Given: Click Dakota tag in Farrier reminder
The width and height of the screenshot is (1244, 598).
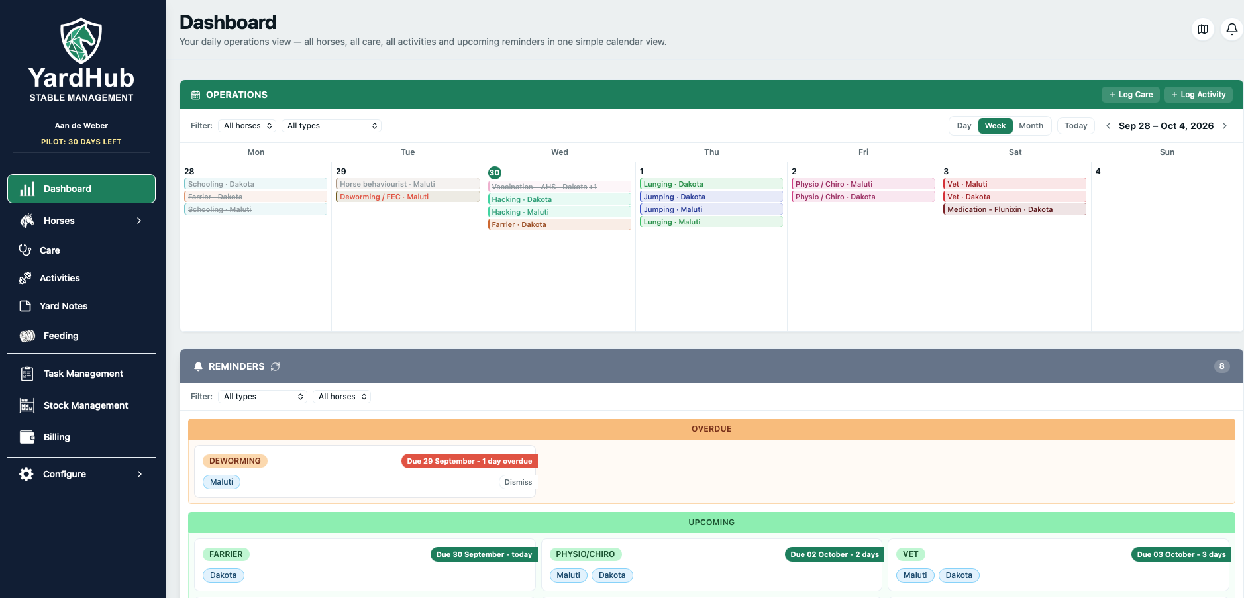Looking at the screenshot, I should (x=223, y=575).
